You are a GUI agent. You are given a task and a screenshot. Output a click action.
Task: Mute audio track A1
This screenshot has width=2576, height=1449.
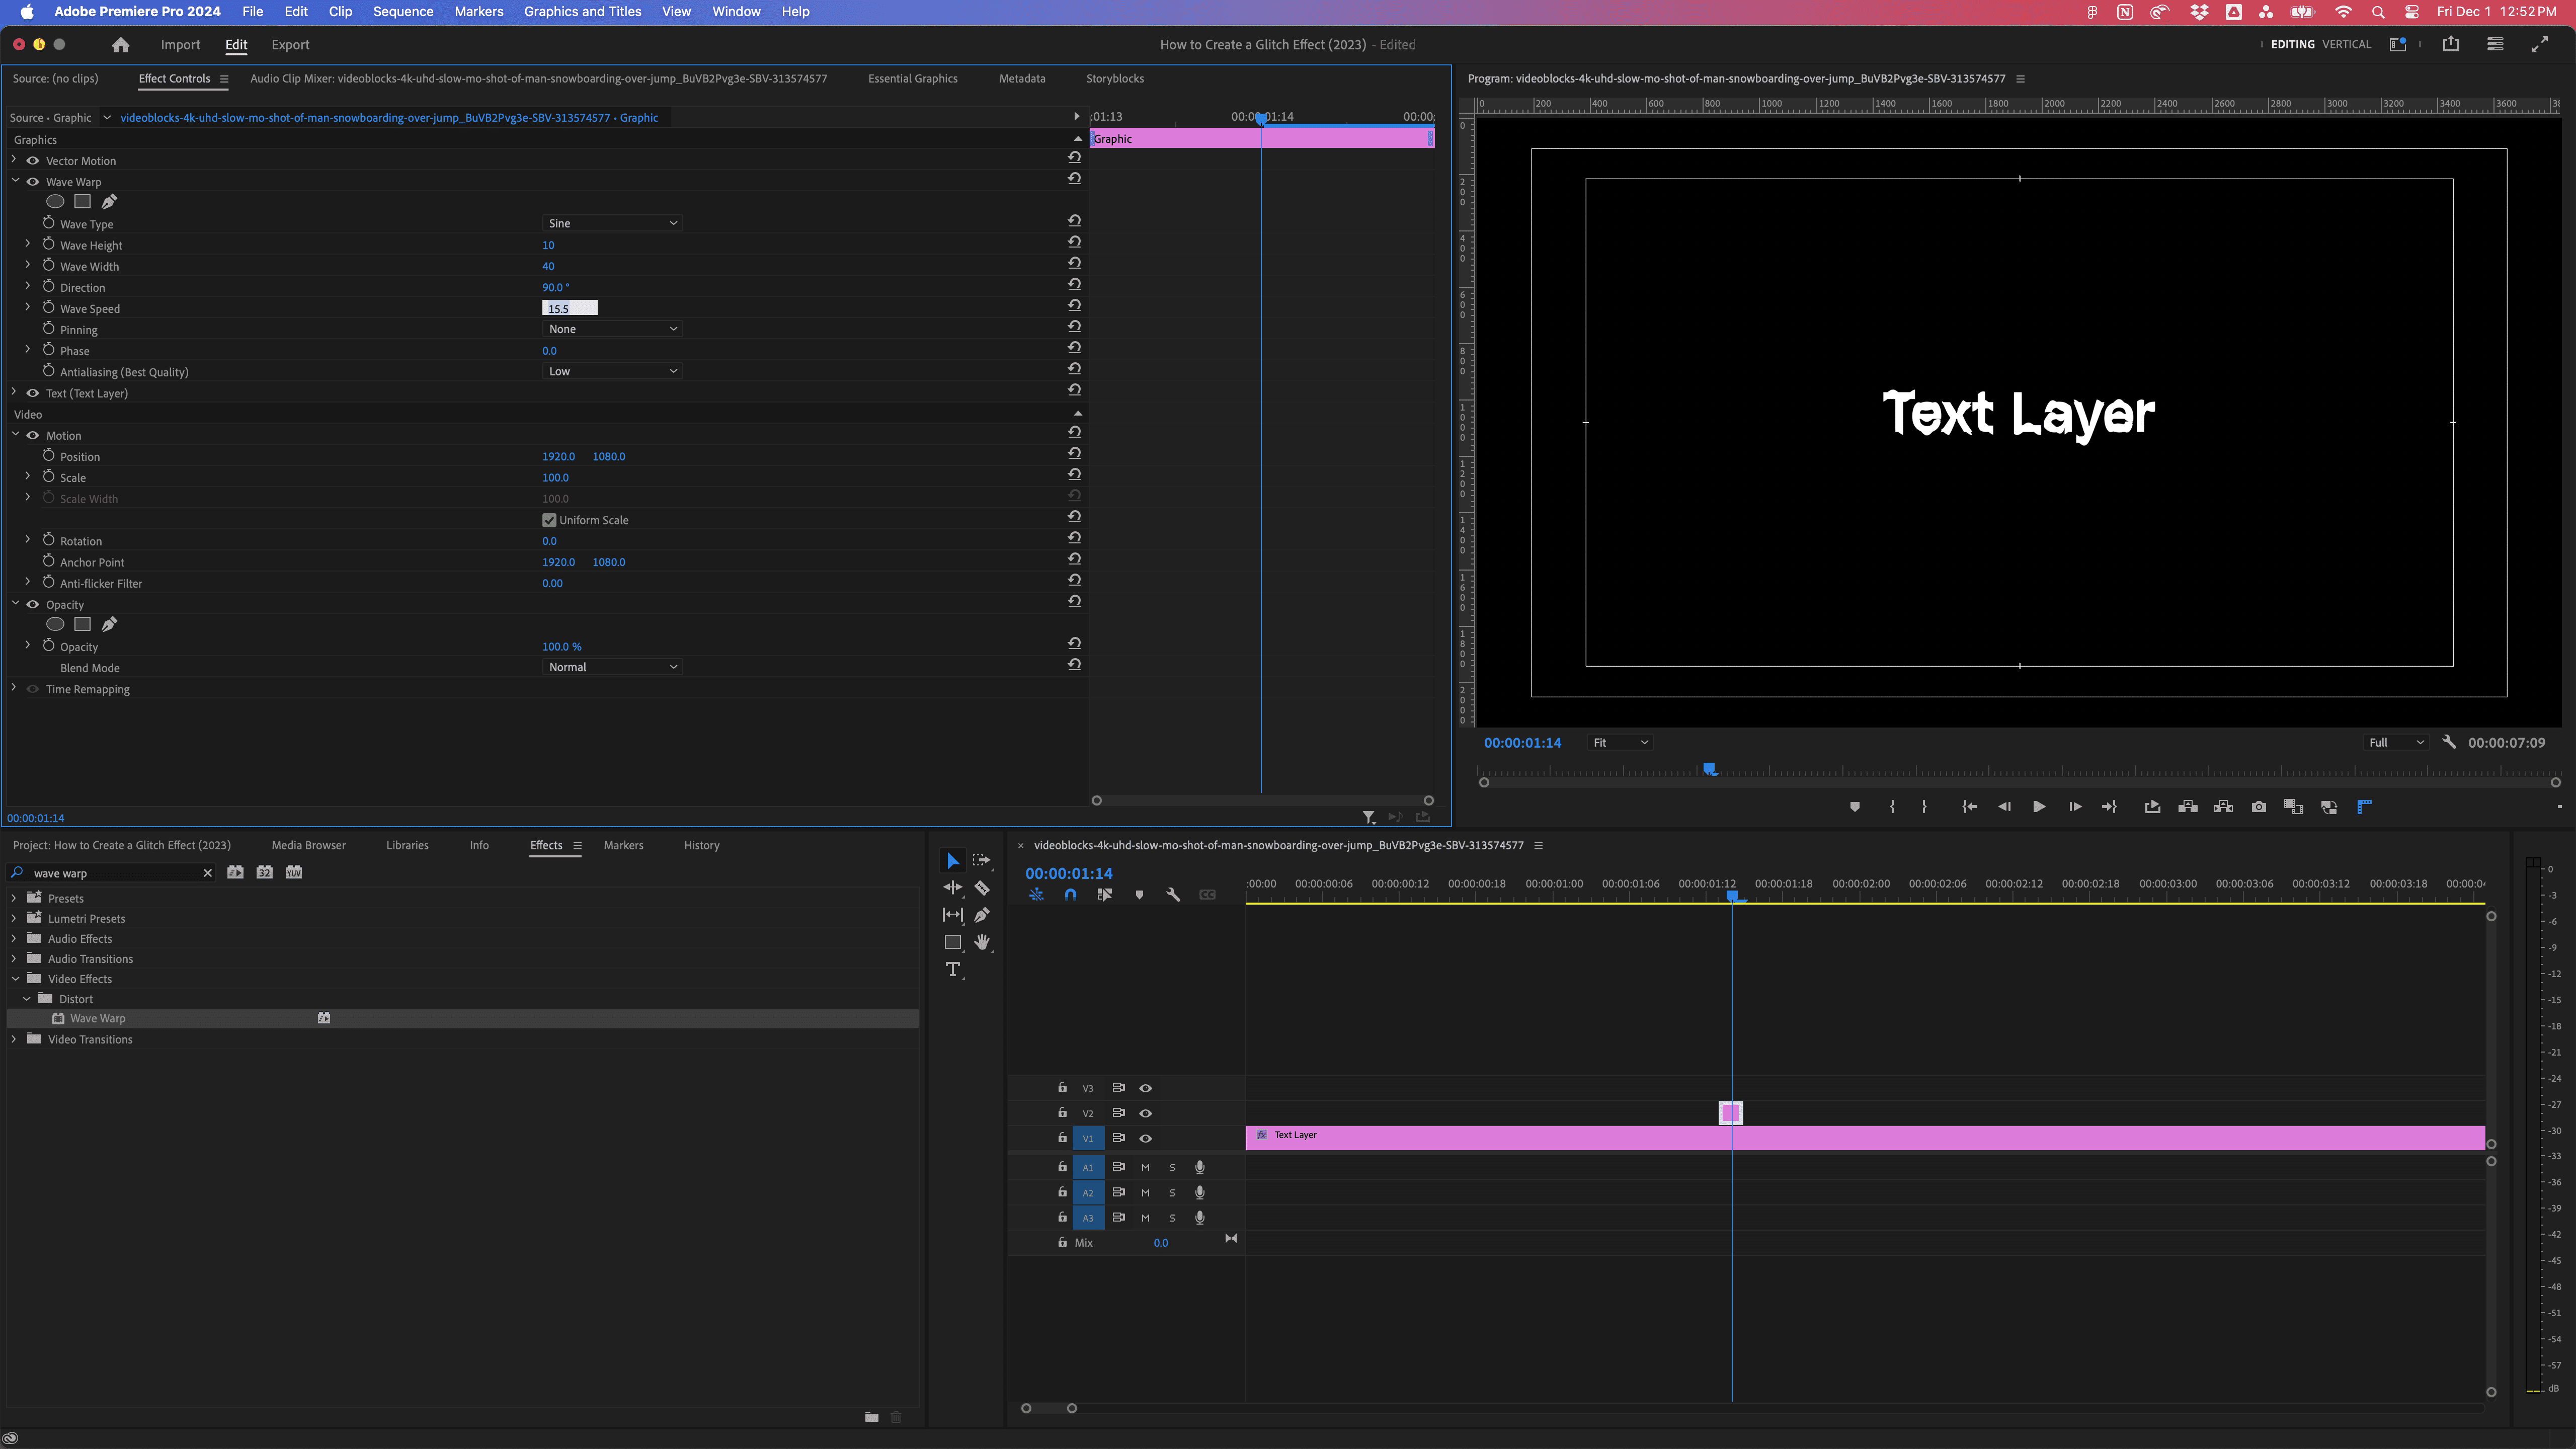(1145, 1167)
